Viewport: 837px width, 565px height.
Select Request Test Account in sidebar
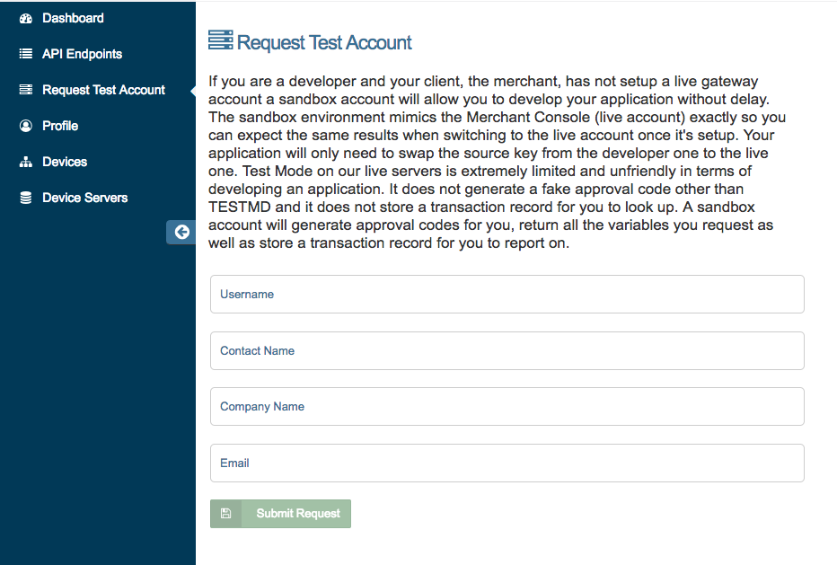[x=103, y=90]
